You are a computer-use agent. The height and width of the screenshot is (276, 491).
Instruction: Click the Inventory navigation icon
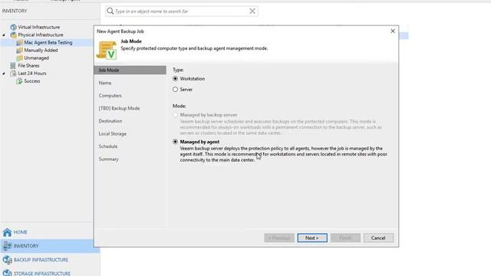coord(7,246)
